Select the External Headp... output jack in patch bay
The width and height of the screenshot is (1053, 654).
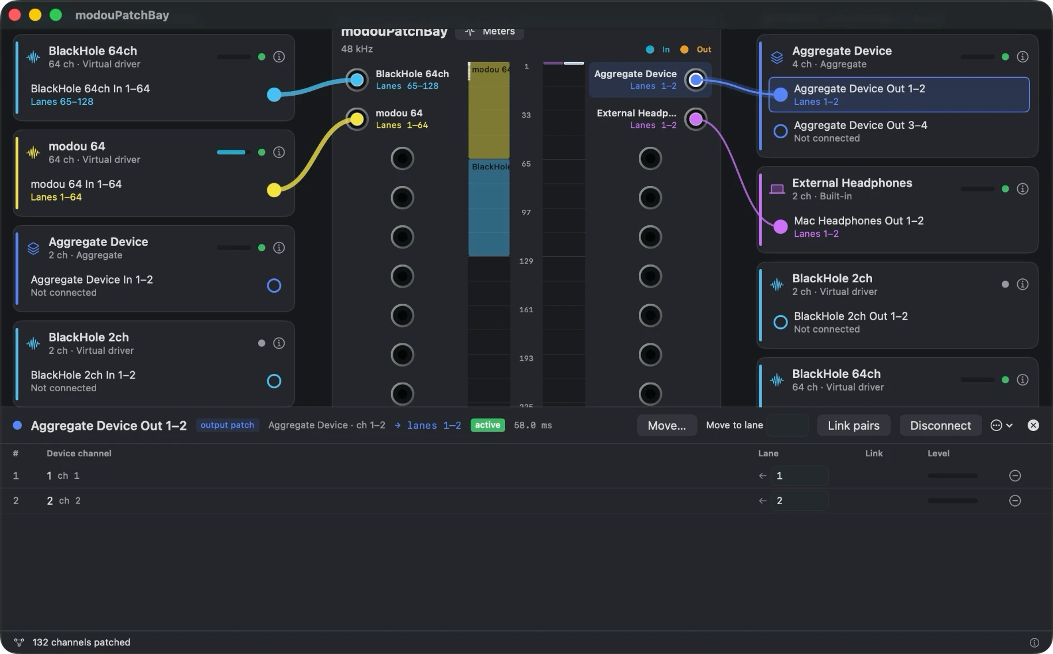coord(696,119)
